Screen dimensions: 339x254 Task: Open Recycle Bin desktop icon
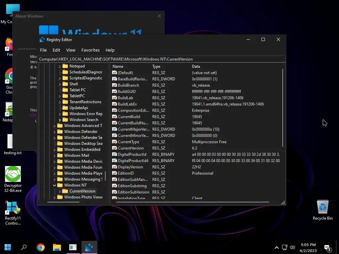tap(322, 210)
